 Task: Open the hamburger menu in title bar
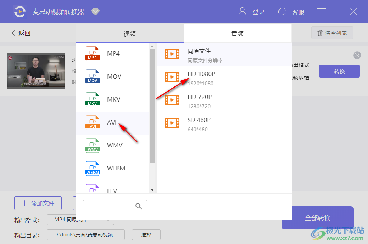(321, 11)
